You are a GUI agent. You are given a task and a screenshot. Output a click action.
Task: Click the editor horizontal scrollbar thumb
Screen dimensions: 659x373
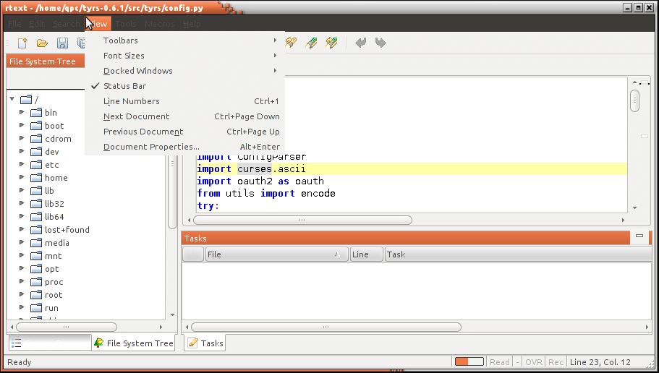pos(302,220)
